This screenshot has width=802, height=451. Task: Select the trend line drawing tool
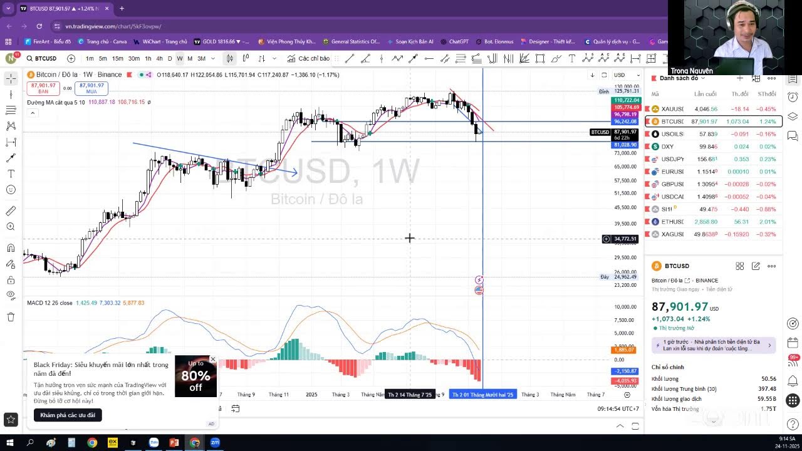pos(350,58)
